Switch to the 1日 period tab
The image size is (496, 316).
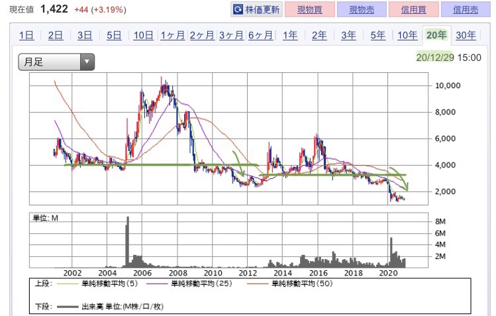tap(26, 35)
